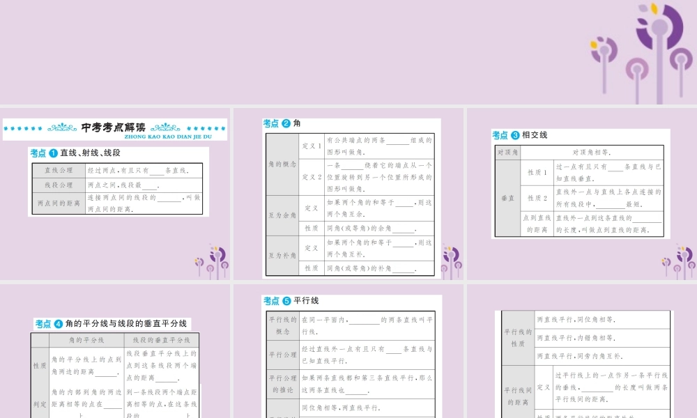Select the 性质2 cell

pos(537,198)
